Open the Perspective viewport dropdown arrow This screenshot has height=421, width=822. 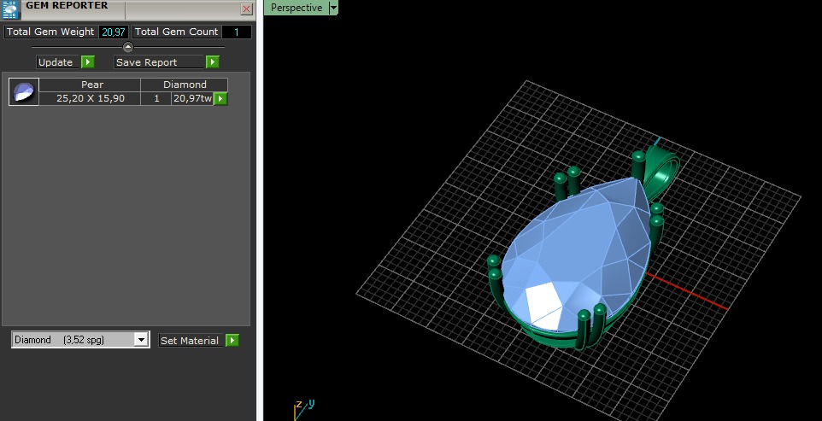coord(333,8)
